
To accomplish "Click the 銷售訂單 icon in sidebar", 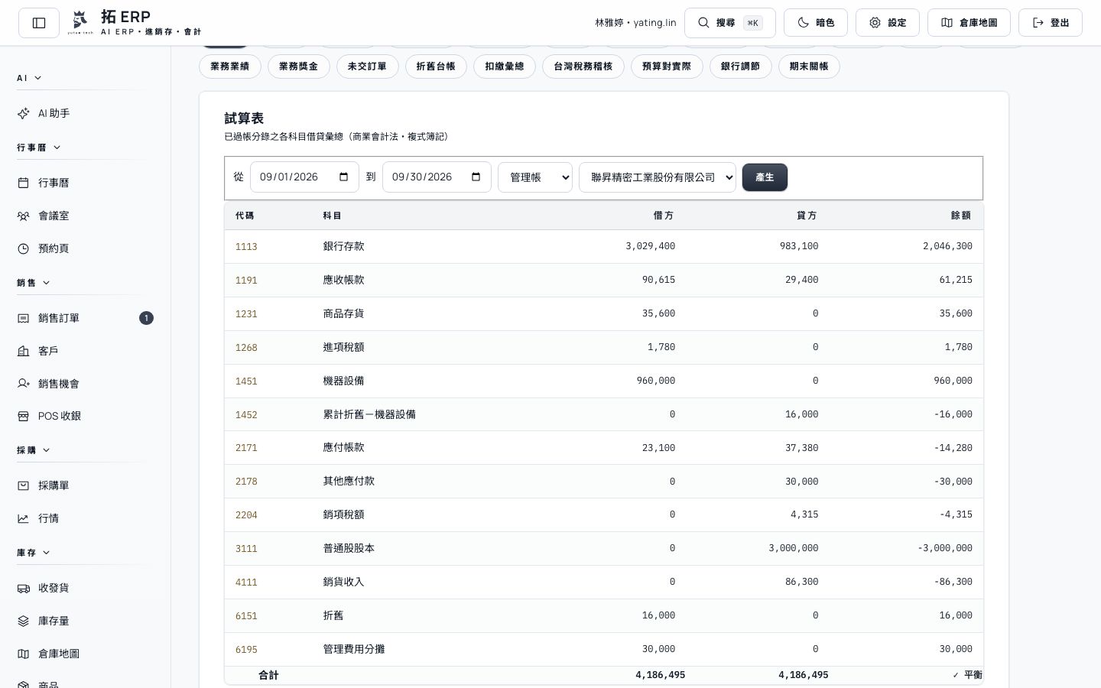I will click(23, 318).
